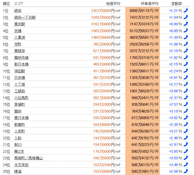Open the 銀座 area link

18,11
